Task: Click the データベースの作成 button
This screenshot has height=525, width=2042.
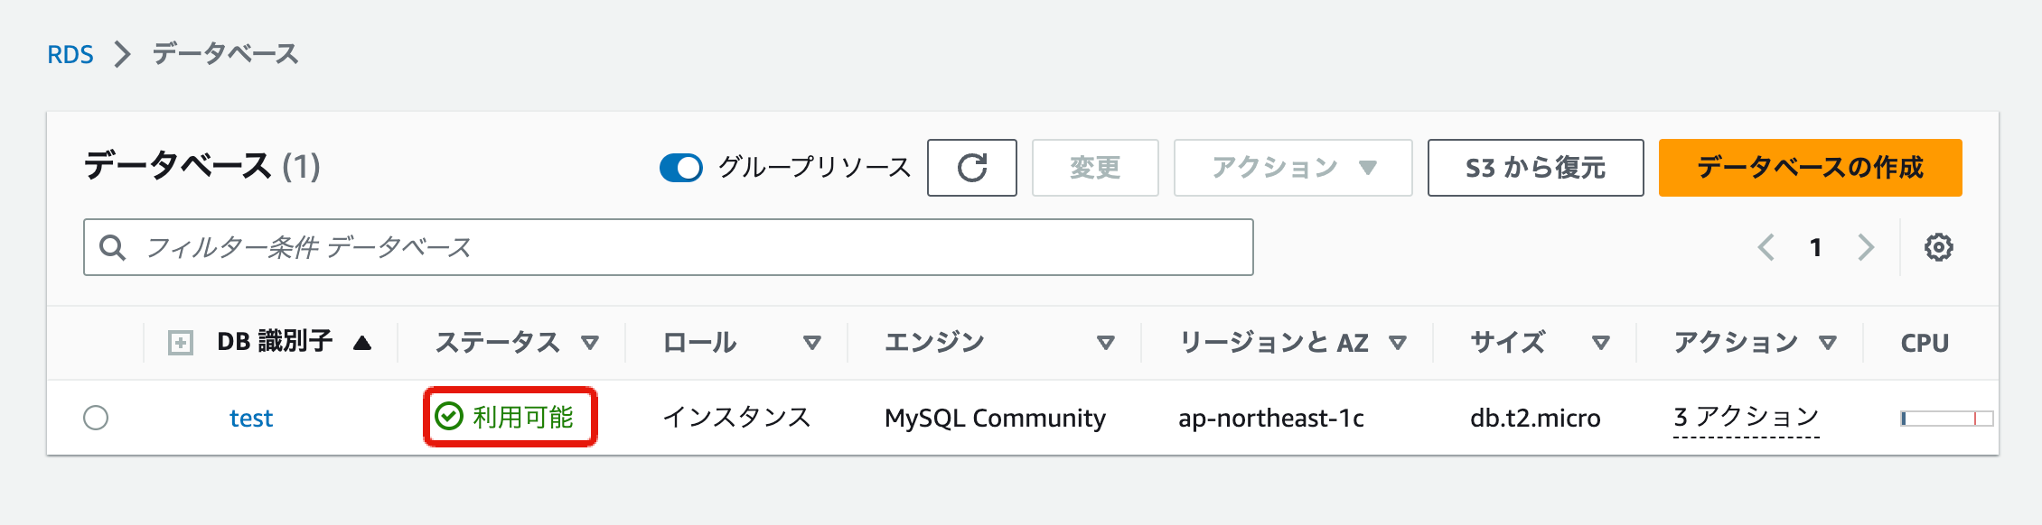Action: (1810, 168)
